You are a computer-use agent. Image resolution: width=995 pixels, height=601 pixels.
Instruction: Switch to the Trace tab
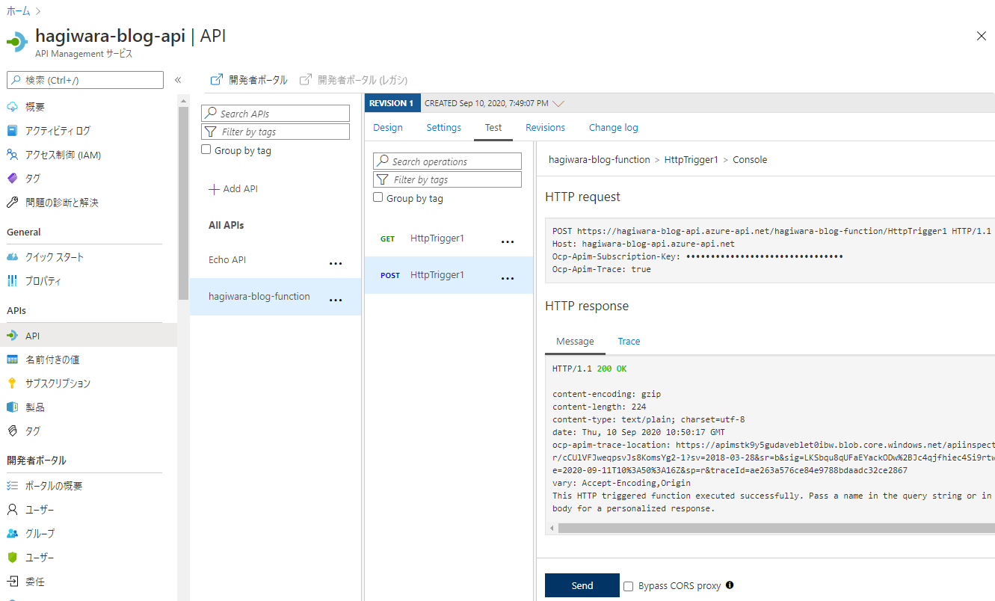tap(629, 341)
